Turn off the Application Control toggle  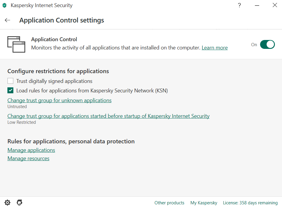[267, 45]
